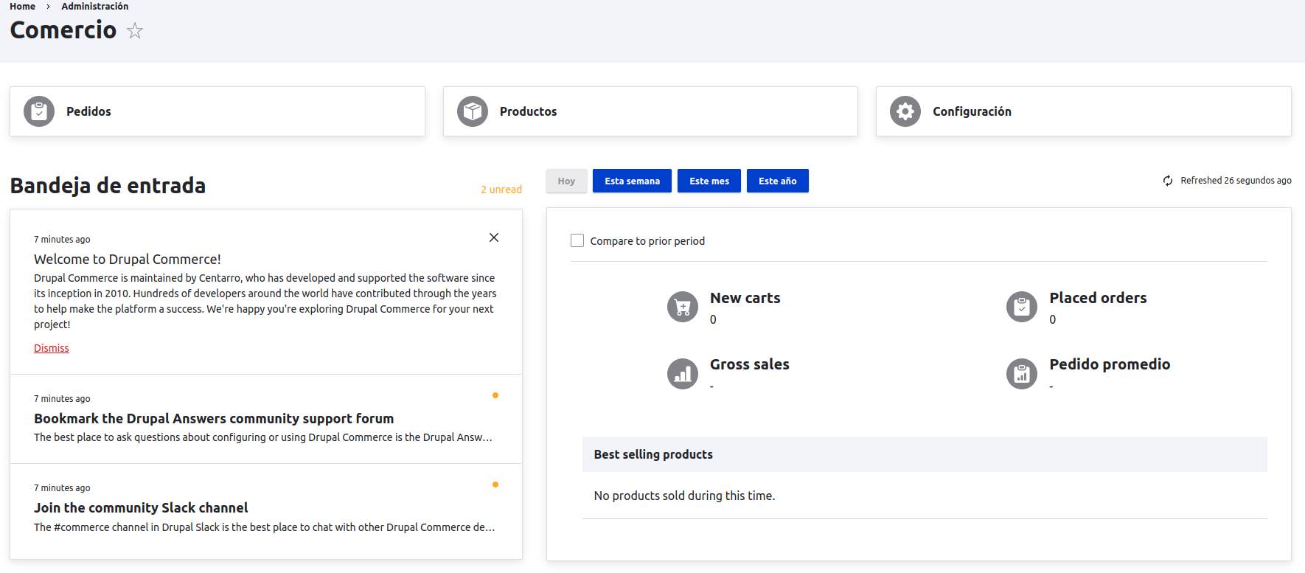This screenshot has width=1305, height=573.
Task: Click the Placed orders label
Action: tap(1098, 298)
